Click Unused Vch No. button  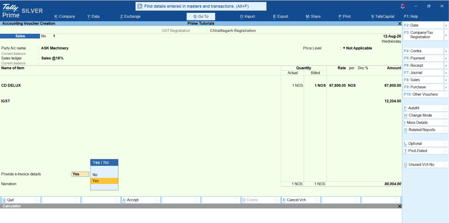(424, 165)
